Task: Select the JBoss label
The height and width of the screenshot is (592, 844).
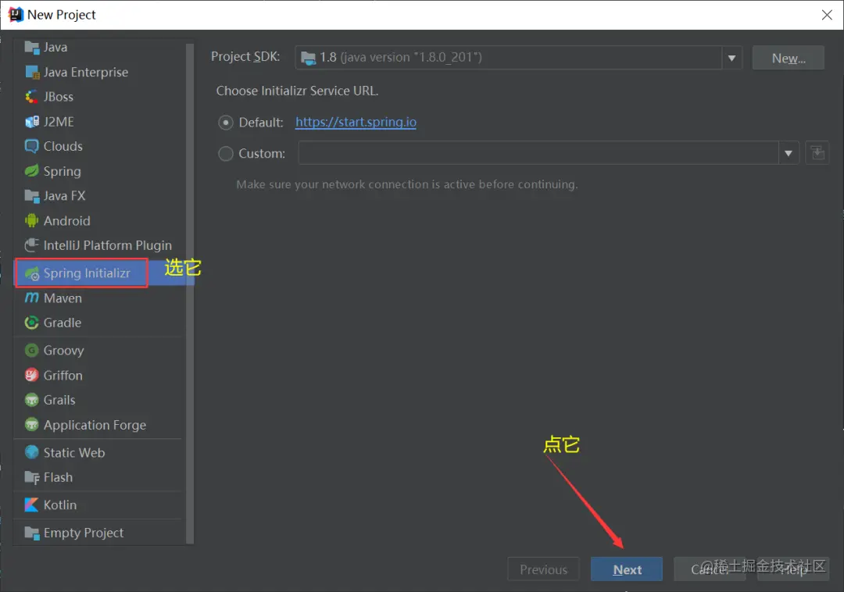Action: pyautogui.click(x=58, y=97)
